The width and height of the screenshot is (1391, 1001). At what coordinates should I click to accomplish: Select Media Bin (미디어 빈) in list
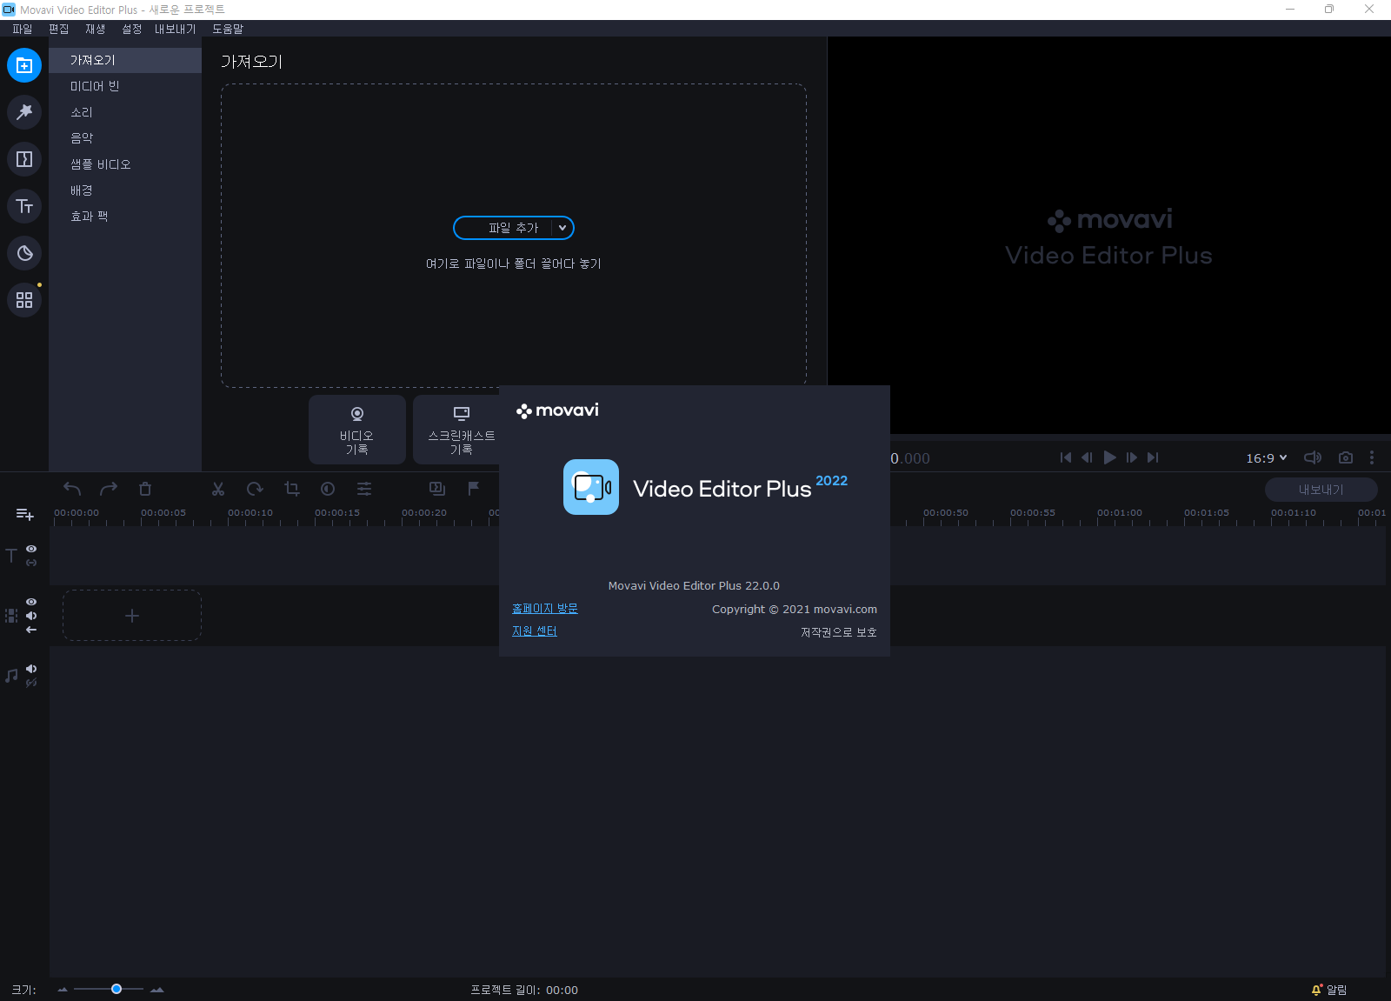(x=125, y=86)
